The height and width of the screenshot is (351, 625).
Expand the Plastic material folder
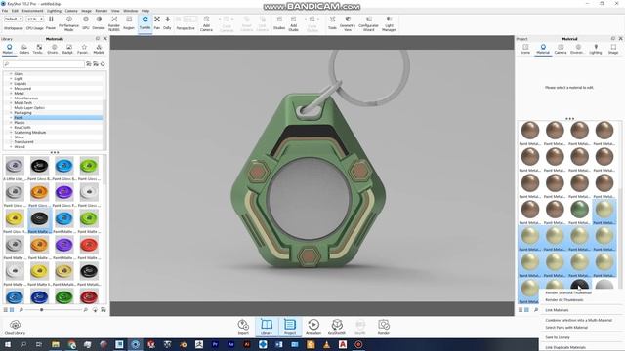(11, 123)
